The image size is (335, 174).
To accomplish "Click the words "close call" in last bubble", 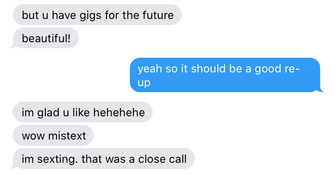I will click(162, 159).
